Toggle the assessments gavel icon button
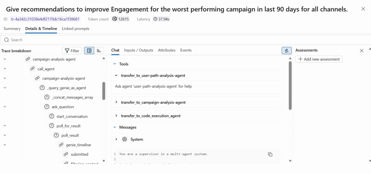The image size is (371, 174). [x=287, y=51]
